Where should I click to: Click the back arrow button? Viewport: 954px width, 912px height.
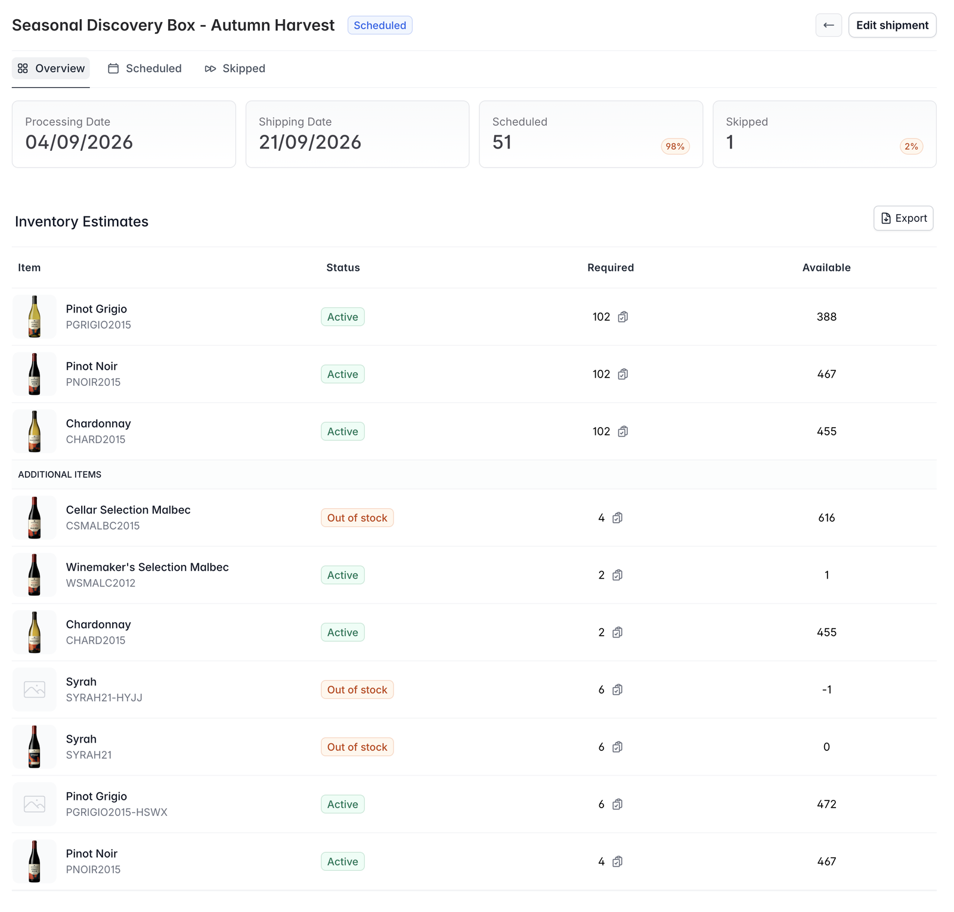828,25
